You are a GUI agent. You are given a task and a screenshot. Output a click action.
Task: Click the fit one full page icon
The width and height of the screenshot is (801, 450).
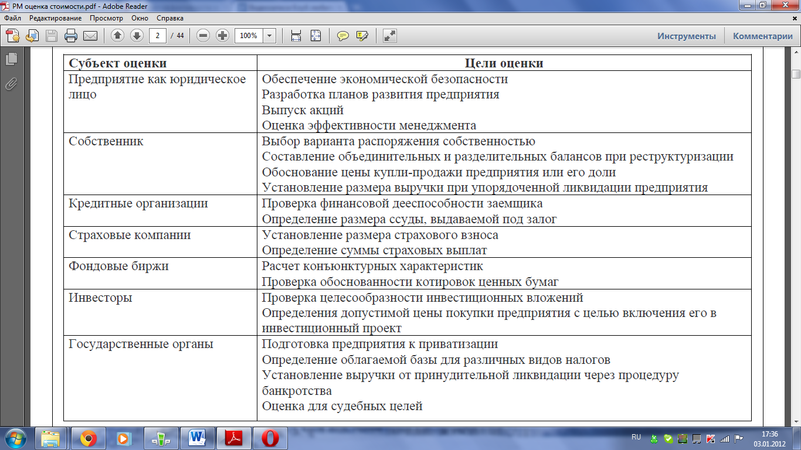click(315, 36)
